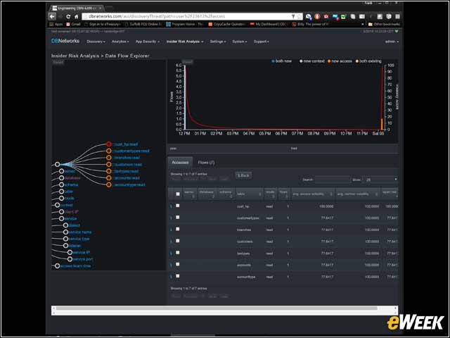Open the System menu
This screenshot has height=338, width=450.
pos(239,42)
